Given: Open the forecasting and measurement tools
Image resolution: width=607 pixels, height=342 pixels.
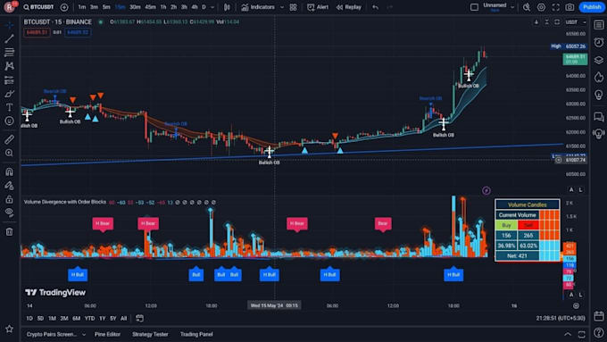Looking at the screenshot, I should (x=9, y=80).
